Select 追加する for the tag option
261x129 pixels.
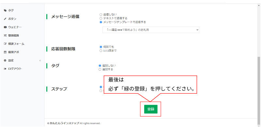[x=100, y=69]
